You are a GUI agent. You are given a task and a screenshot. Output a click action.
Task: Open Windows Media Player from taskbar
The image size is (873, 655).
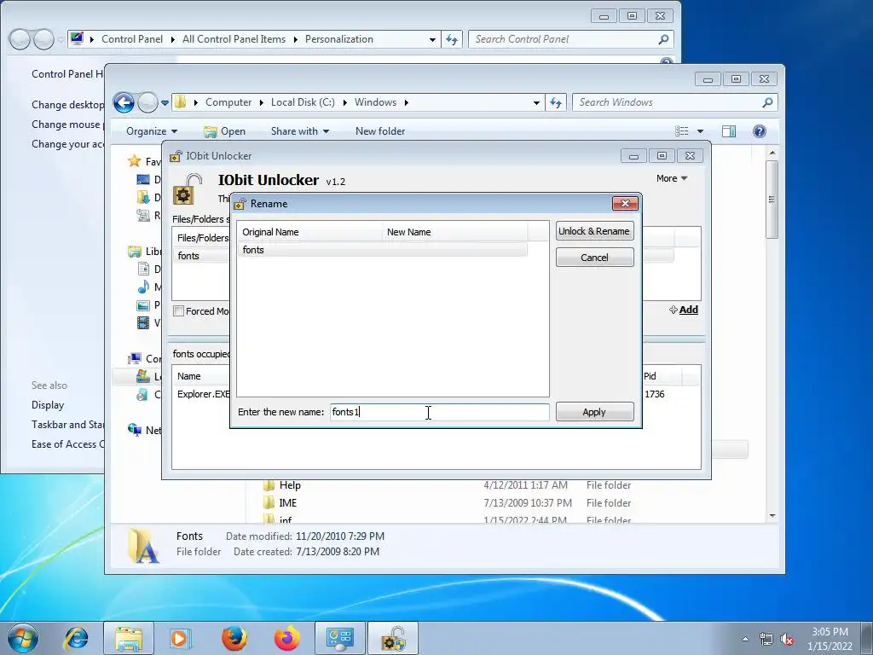pos(179,638)
